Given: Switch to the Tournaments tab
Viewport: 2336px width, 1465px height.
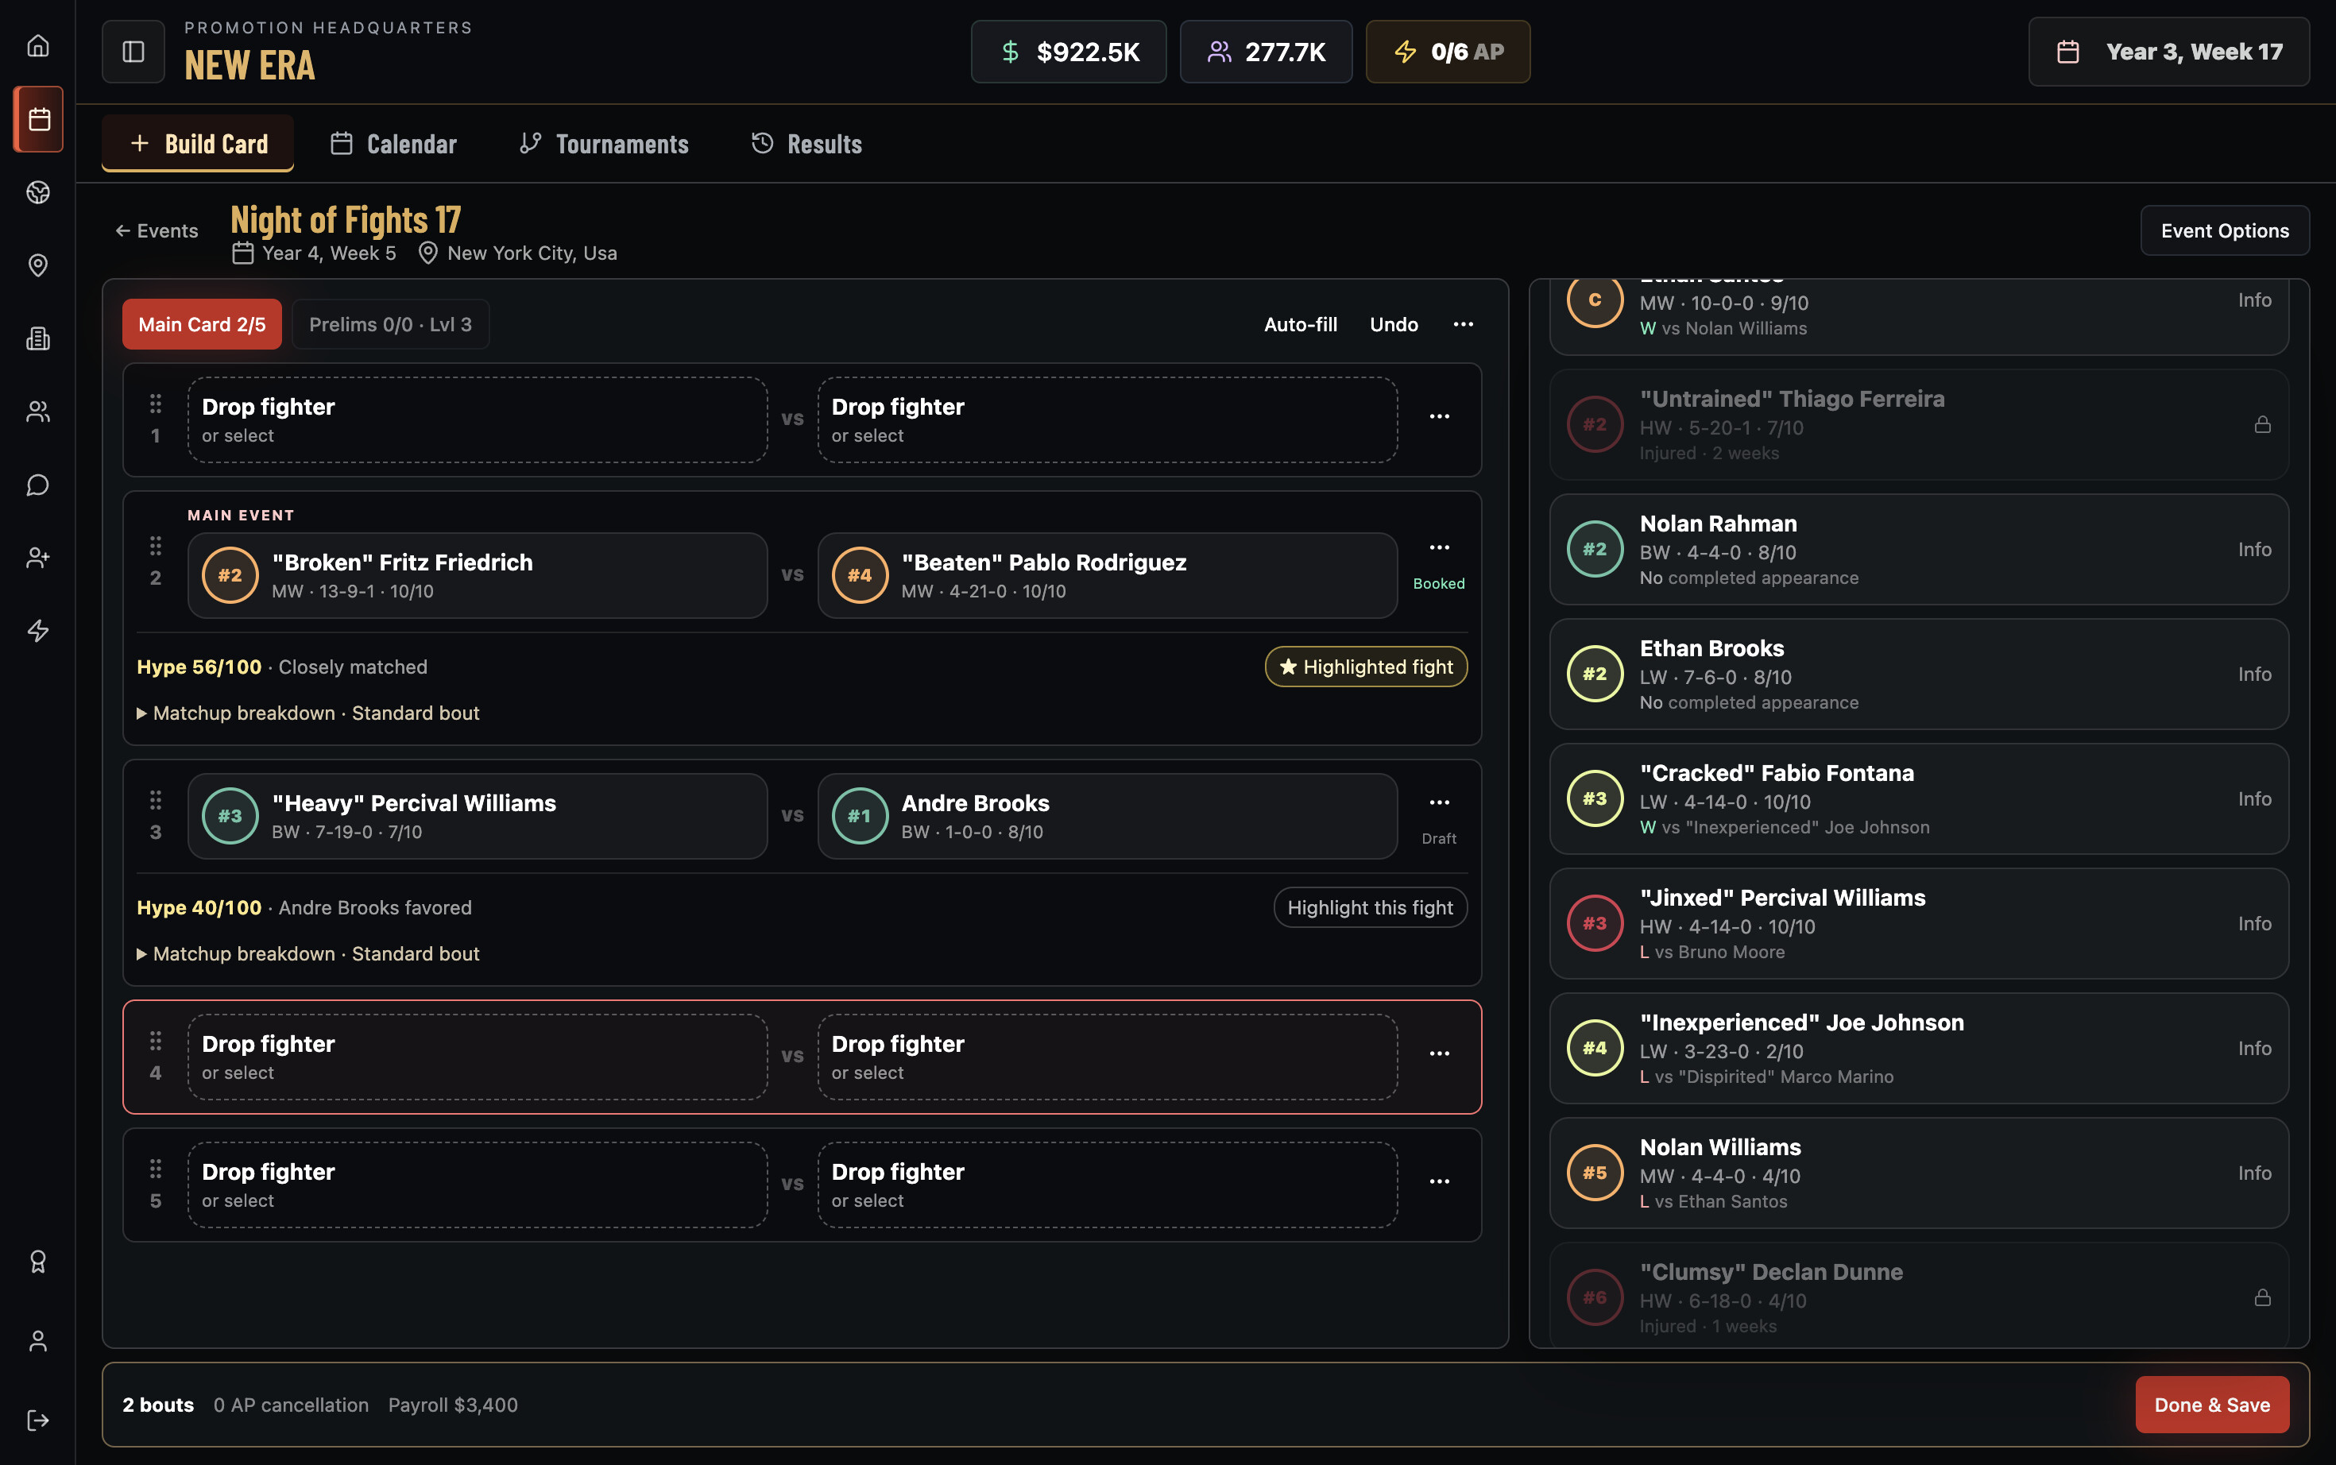Looking at the screenshot, I should click(x=604, y=143).
